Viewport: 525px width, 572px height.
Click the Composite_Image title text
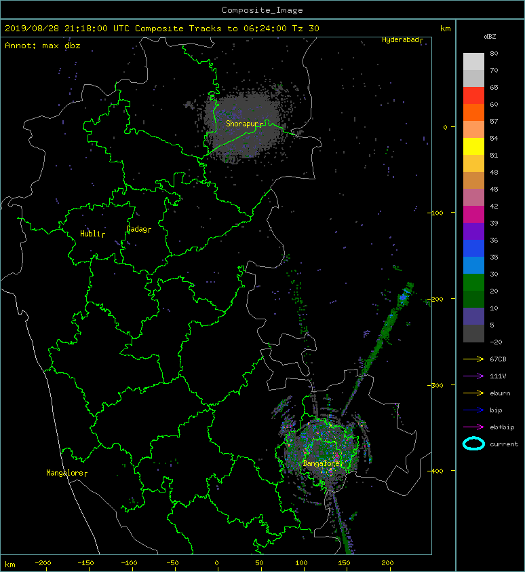pyautogui.click(x=262, y=10)
